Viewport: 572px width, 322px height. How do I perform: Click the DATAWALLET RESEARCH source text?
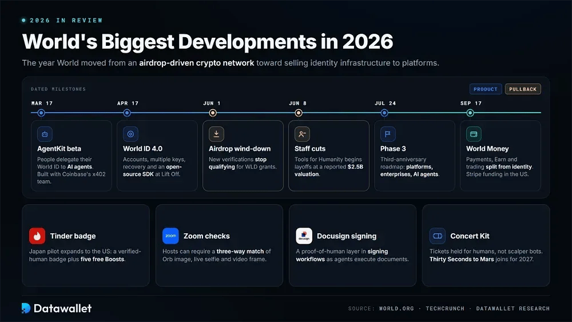point(513,308)
